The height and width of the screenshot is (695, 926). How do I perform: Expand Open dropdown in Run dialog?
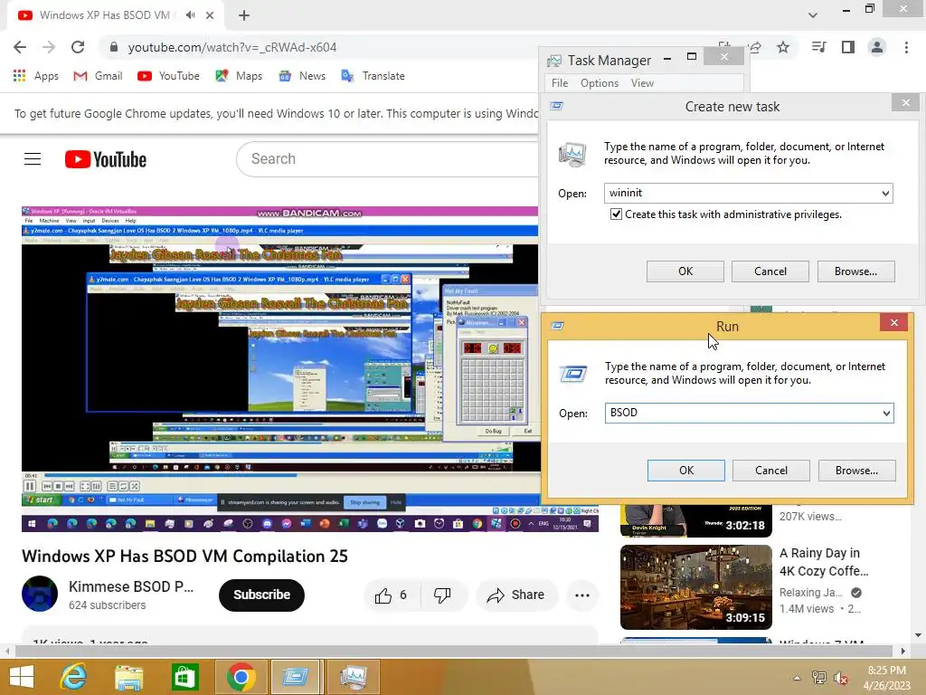[886, 413]
